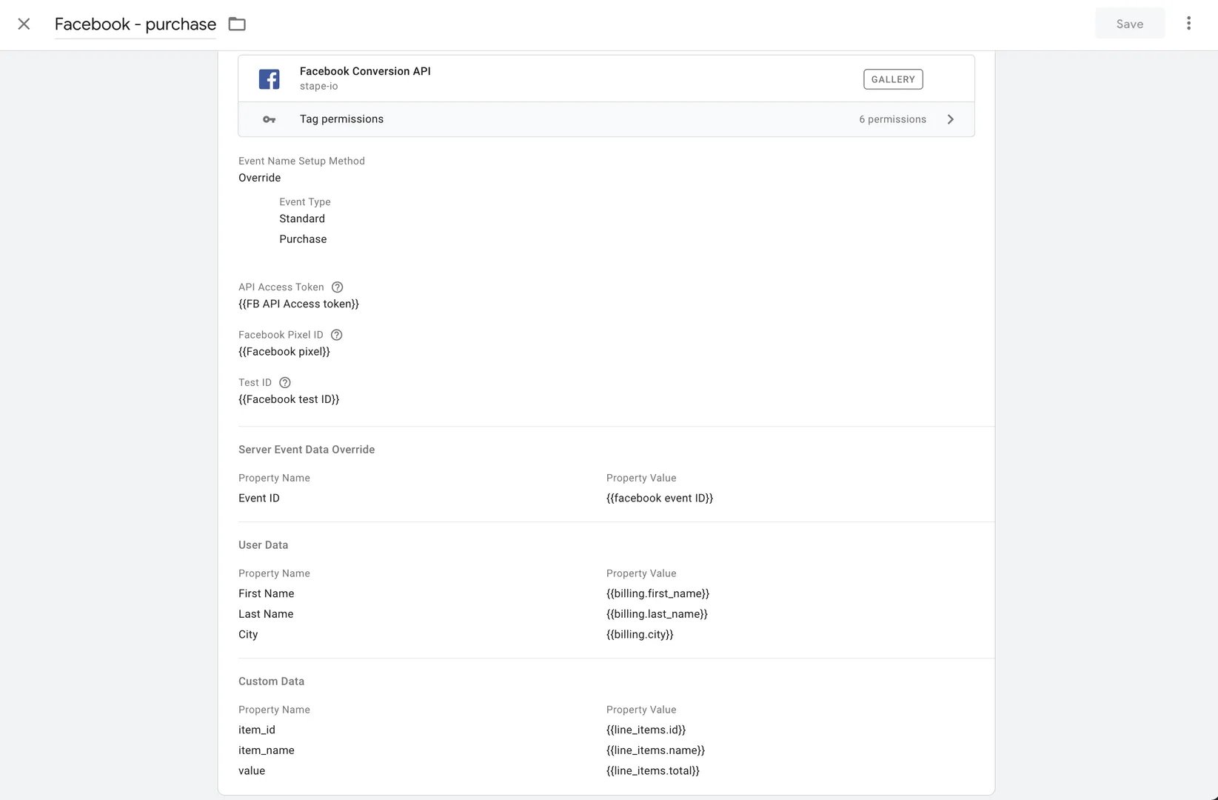This screenshot has height=800, width=1218.
Task: Click the 6 permissions label
Action: click(x=892, y=119)
